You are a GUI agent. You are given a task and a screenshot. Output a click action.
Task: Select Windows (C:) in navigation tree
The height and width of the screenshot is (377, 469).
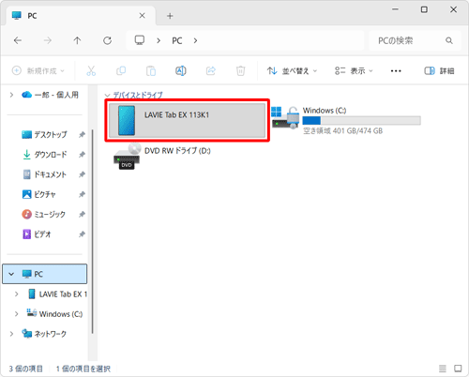coord(54,314)
